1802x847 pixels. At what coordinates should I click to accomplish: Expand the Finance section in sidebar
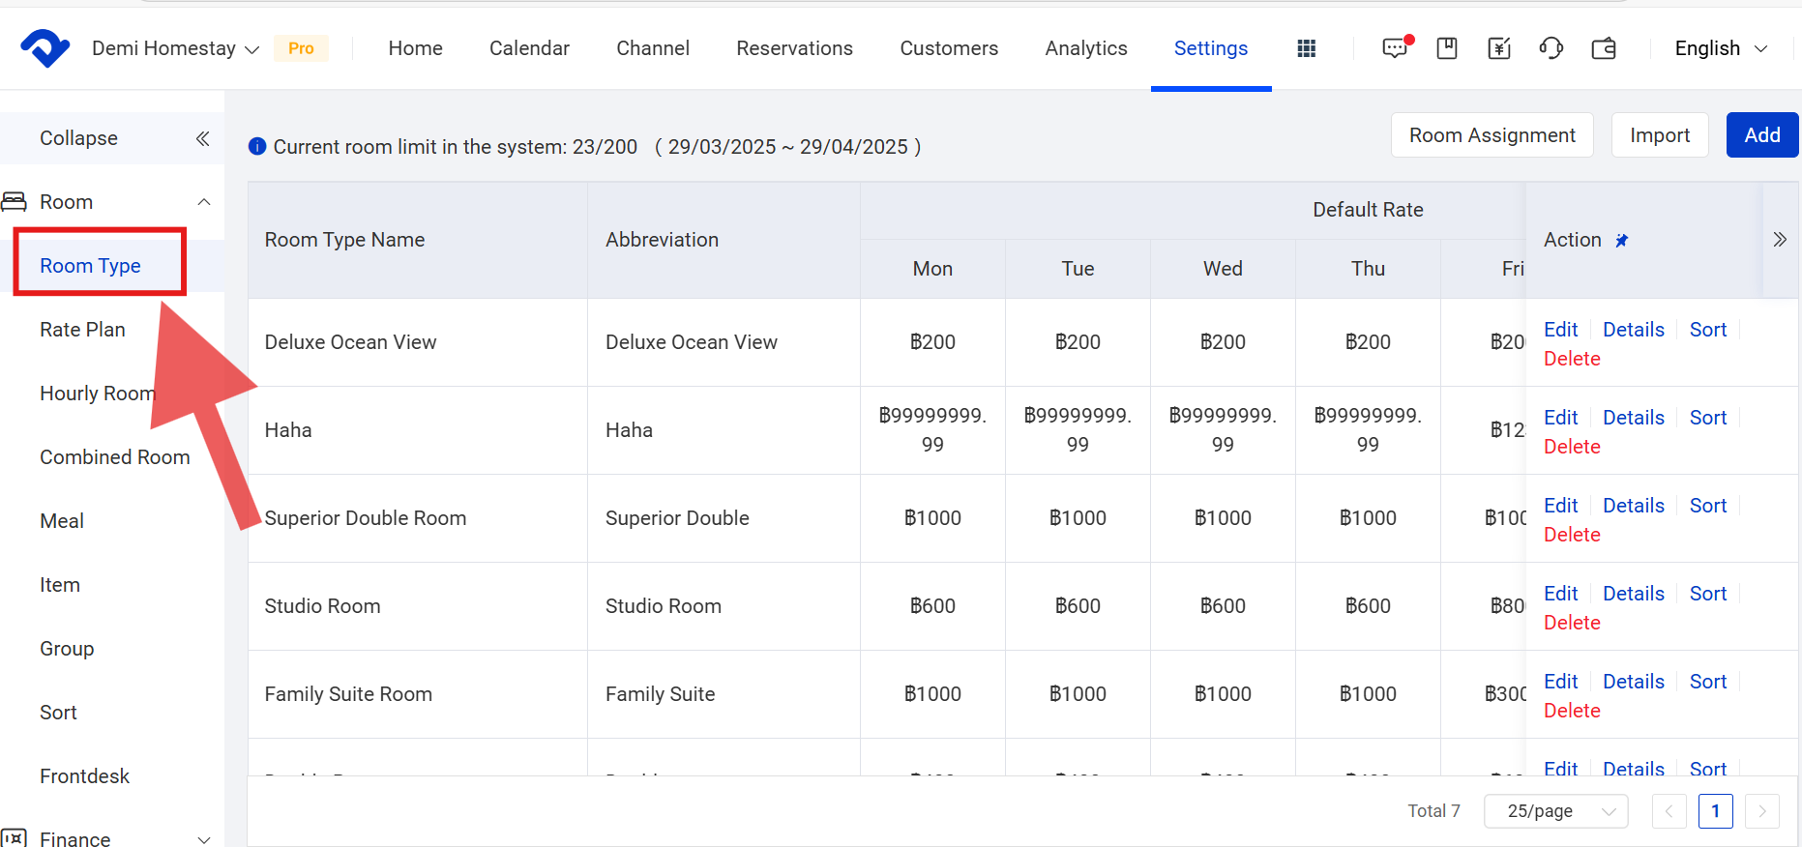tap(204, 839)
